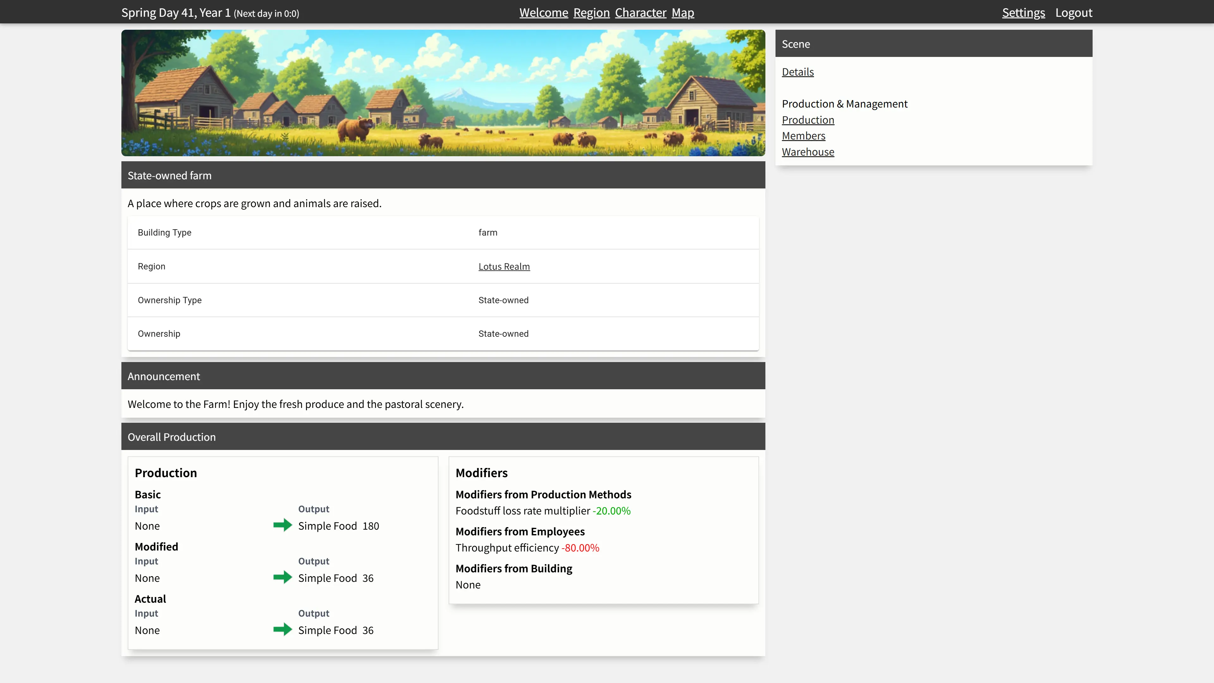
Task: Click the Region row label
Action: [x=151, y=266]
